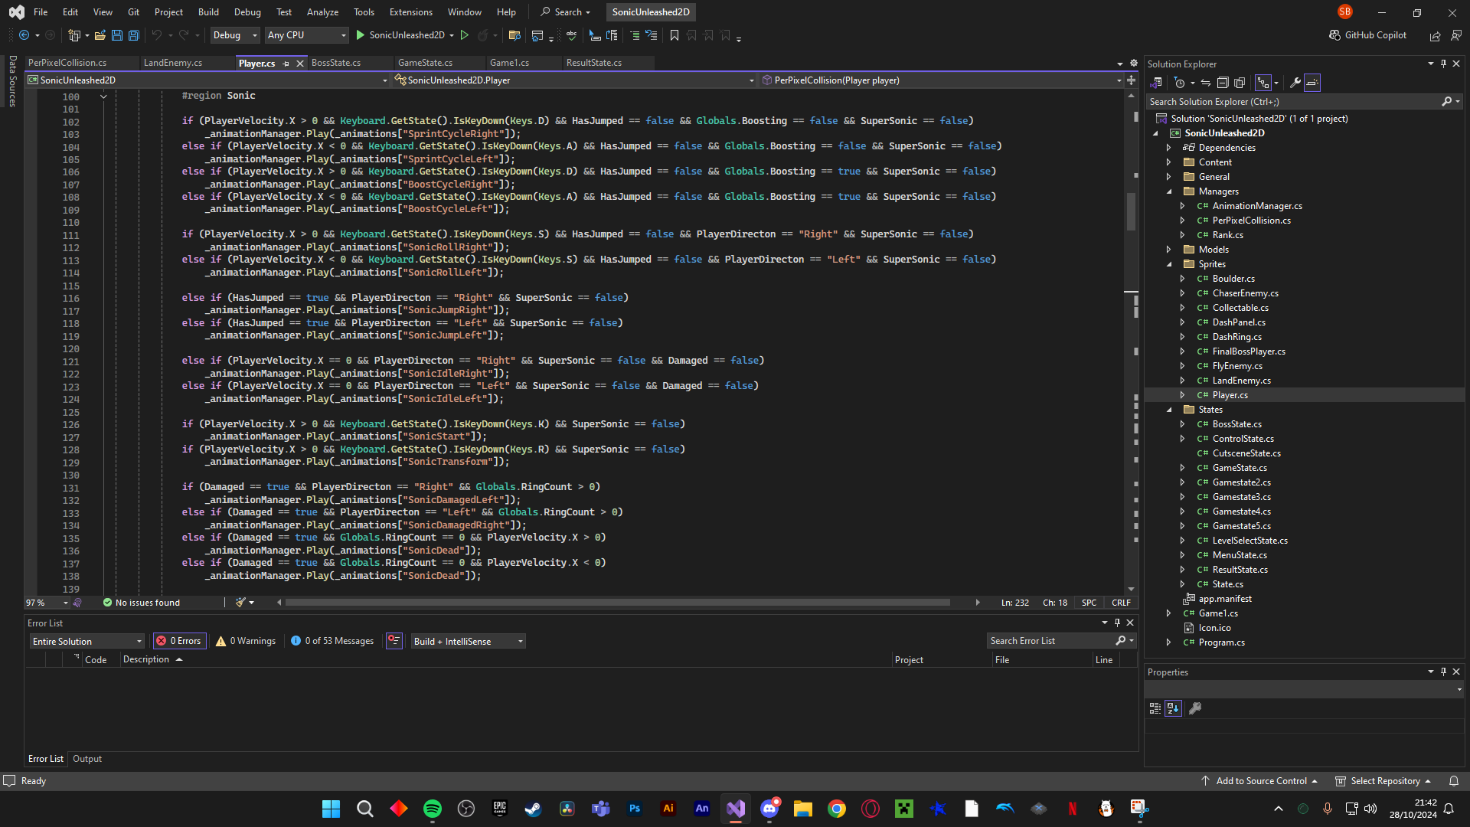The width and height of the screenshot is (1470, 827).
Task: Open GitHub Copilot from the title bar
Action: pyautogui.click(x=1368, y=35)
